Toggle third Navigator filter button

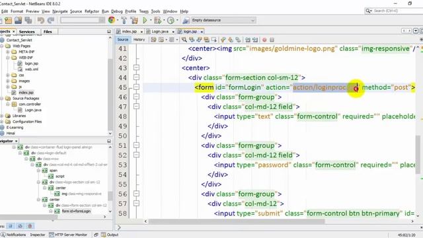30,226
